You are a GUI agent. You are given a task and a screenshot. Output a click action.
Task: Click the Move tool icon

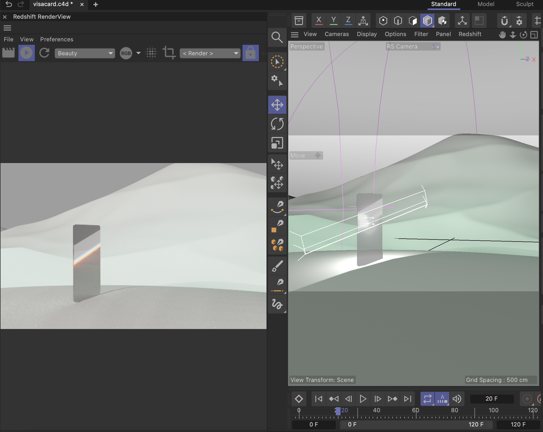pyautogui.click(x=277, y=105)
